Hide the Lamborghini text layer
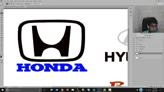The height and width of the screenshot is (92, 164). (134, 49)
